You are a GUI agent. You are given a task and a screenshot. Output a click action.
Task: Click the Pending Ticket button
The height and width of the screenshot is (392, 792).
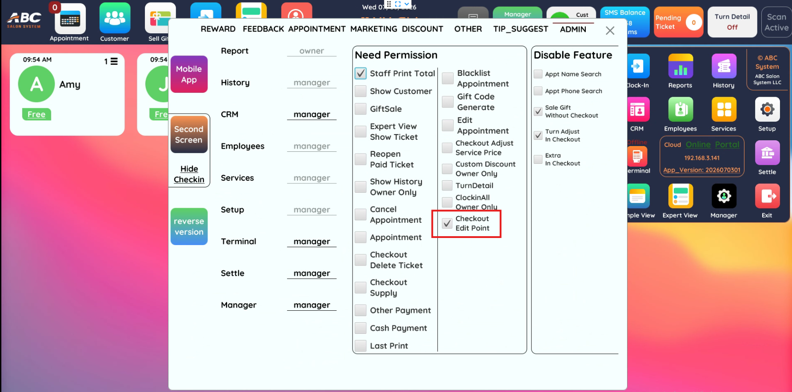click(x=678, y=22)
